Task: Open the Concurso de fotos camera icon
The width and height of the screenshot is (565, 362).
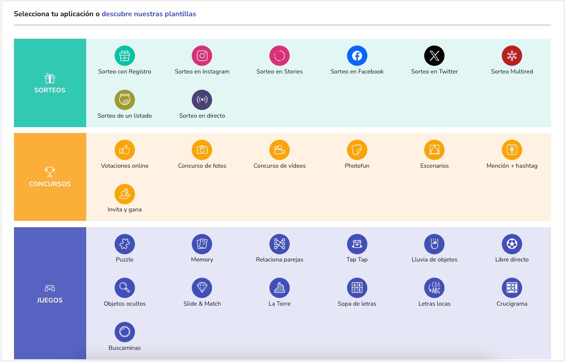Action: click(x=202, y=150)
